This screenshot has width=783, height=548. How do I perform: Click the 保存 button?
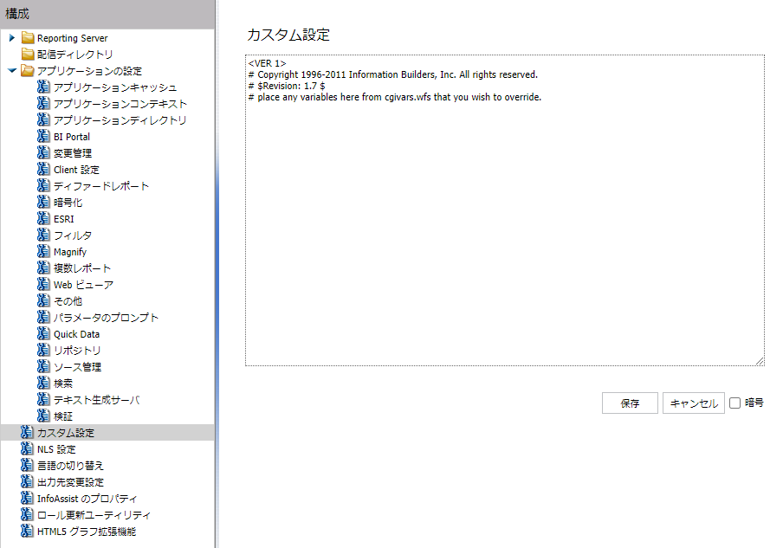click(x=630, y=403)
